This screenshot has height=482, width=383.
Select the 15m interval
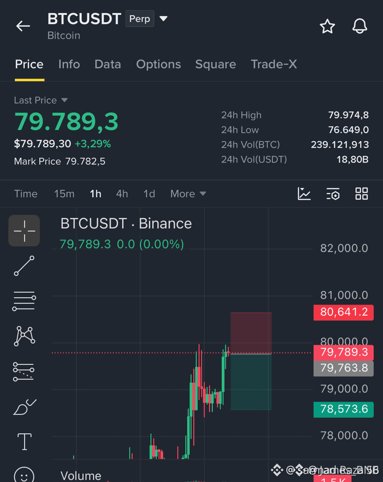(x=64, y=194)
